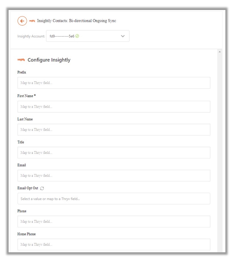Screen dimensions: 234x262
Task: Click the orange back arrow button
Action: 22,21
